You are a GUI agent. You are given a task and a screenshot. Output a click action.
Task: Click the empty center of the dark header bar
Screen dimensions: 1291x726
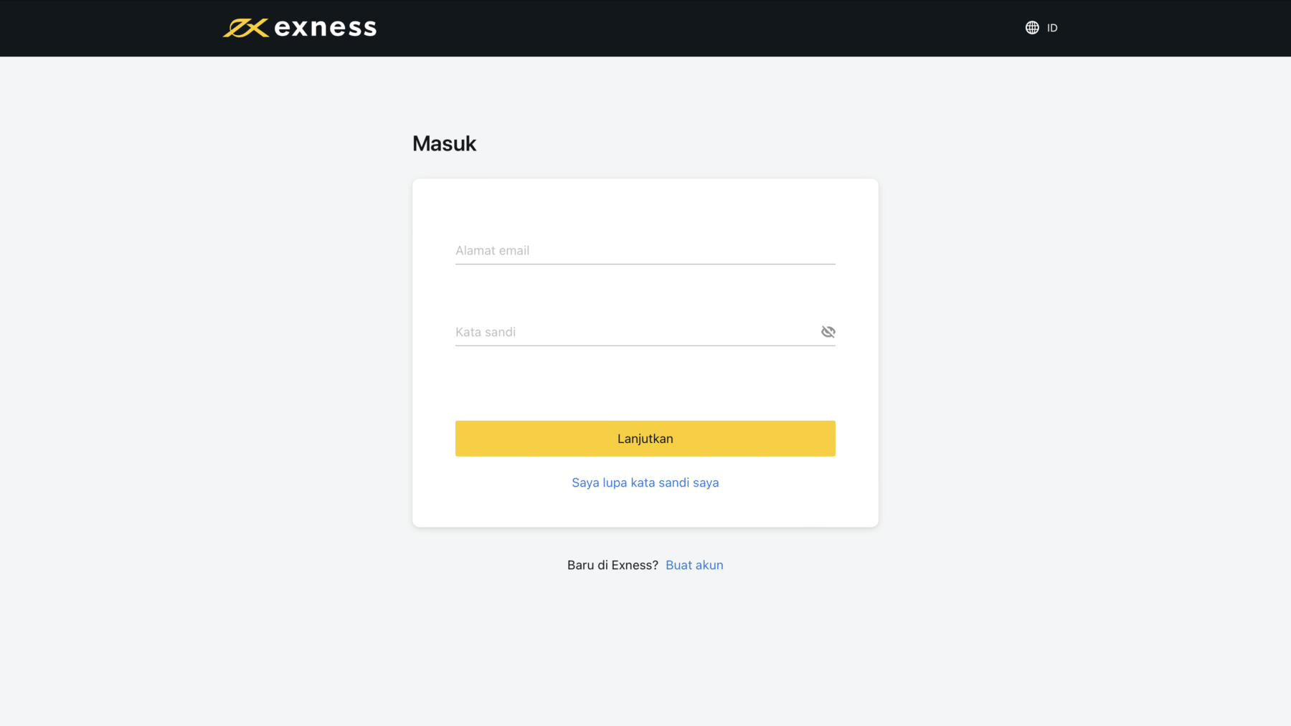(681, 28)
